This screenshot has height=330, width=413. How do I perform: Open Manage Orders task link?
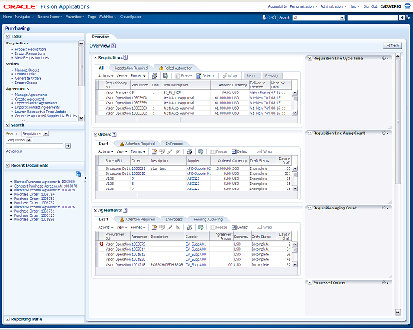[x=27, y=70]
